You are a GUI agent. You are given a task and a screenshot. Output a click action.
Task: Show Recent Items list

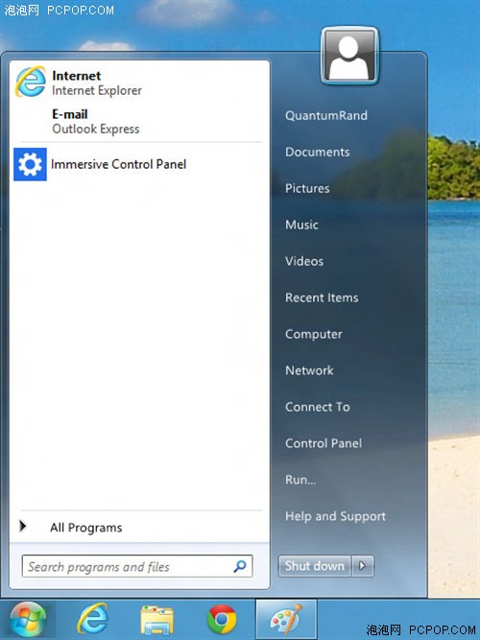[322, 297]
